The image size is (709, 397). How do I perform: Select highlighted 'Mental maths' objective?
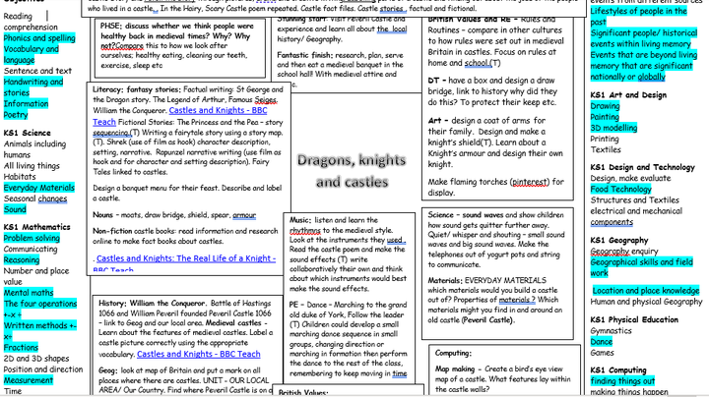pyautogui.click(x=29, y=293)
